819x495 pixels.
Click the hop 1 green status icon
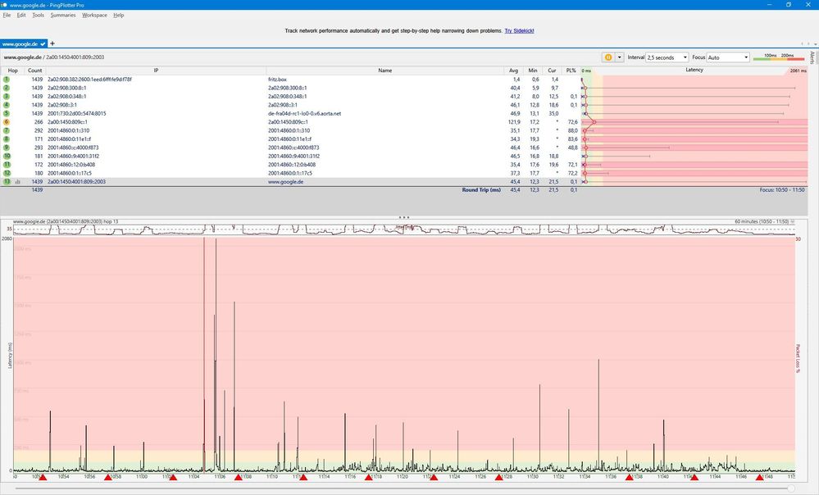[x=7, y=79]
